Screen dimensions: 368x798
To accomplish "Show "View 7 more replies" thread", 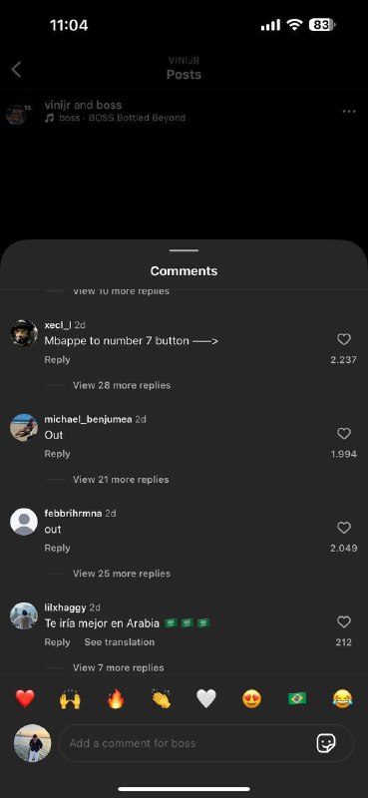I will pyautogui.click(x=118, y=667).
